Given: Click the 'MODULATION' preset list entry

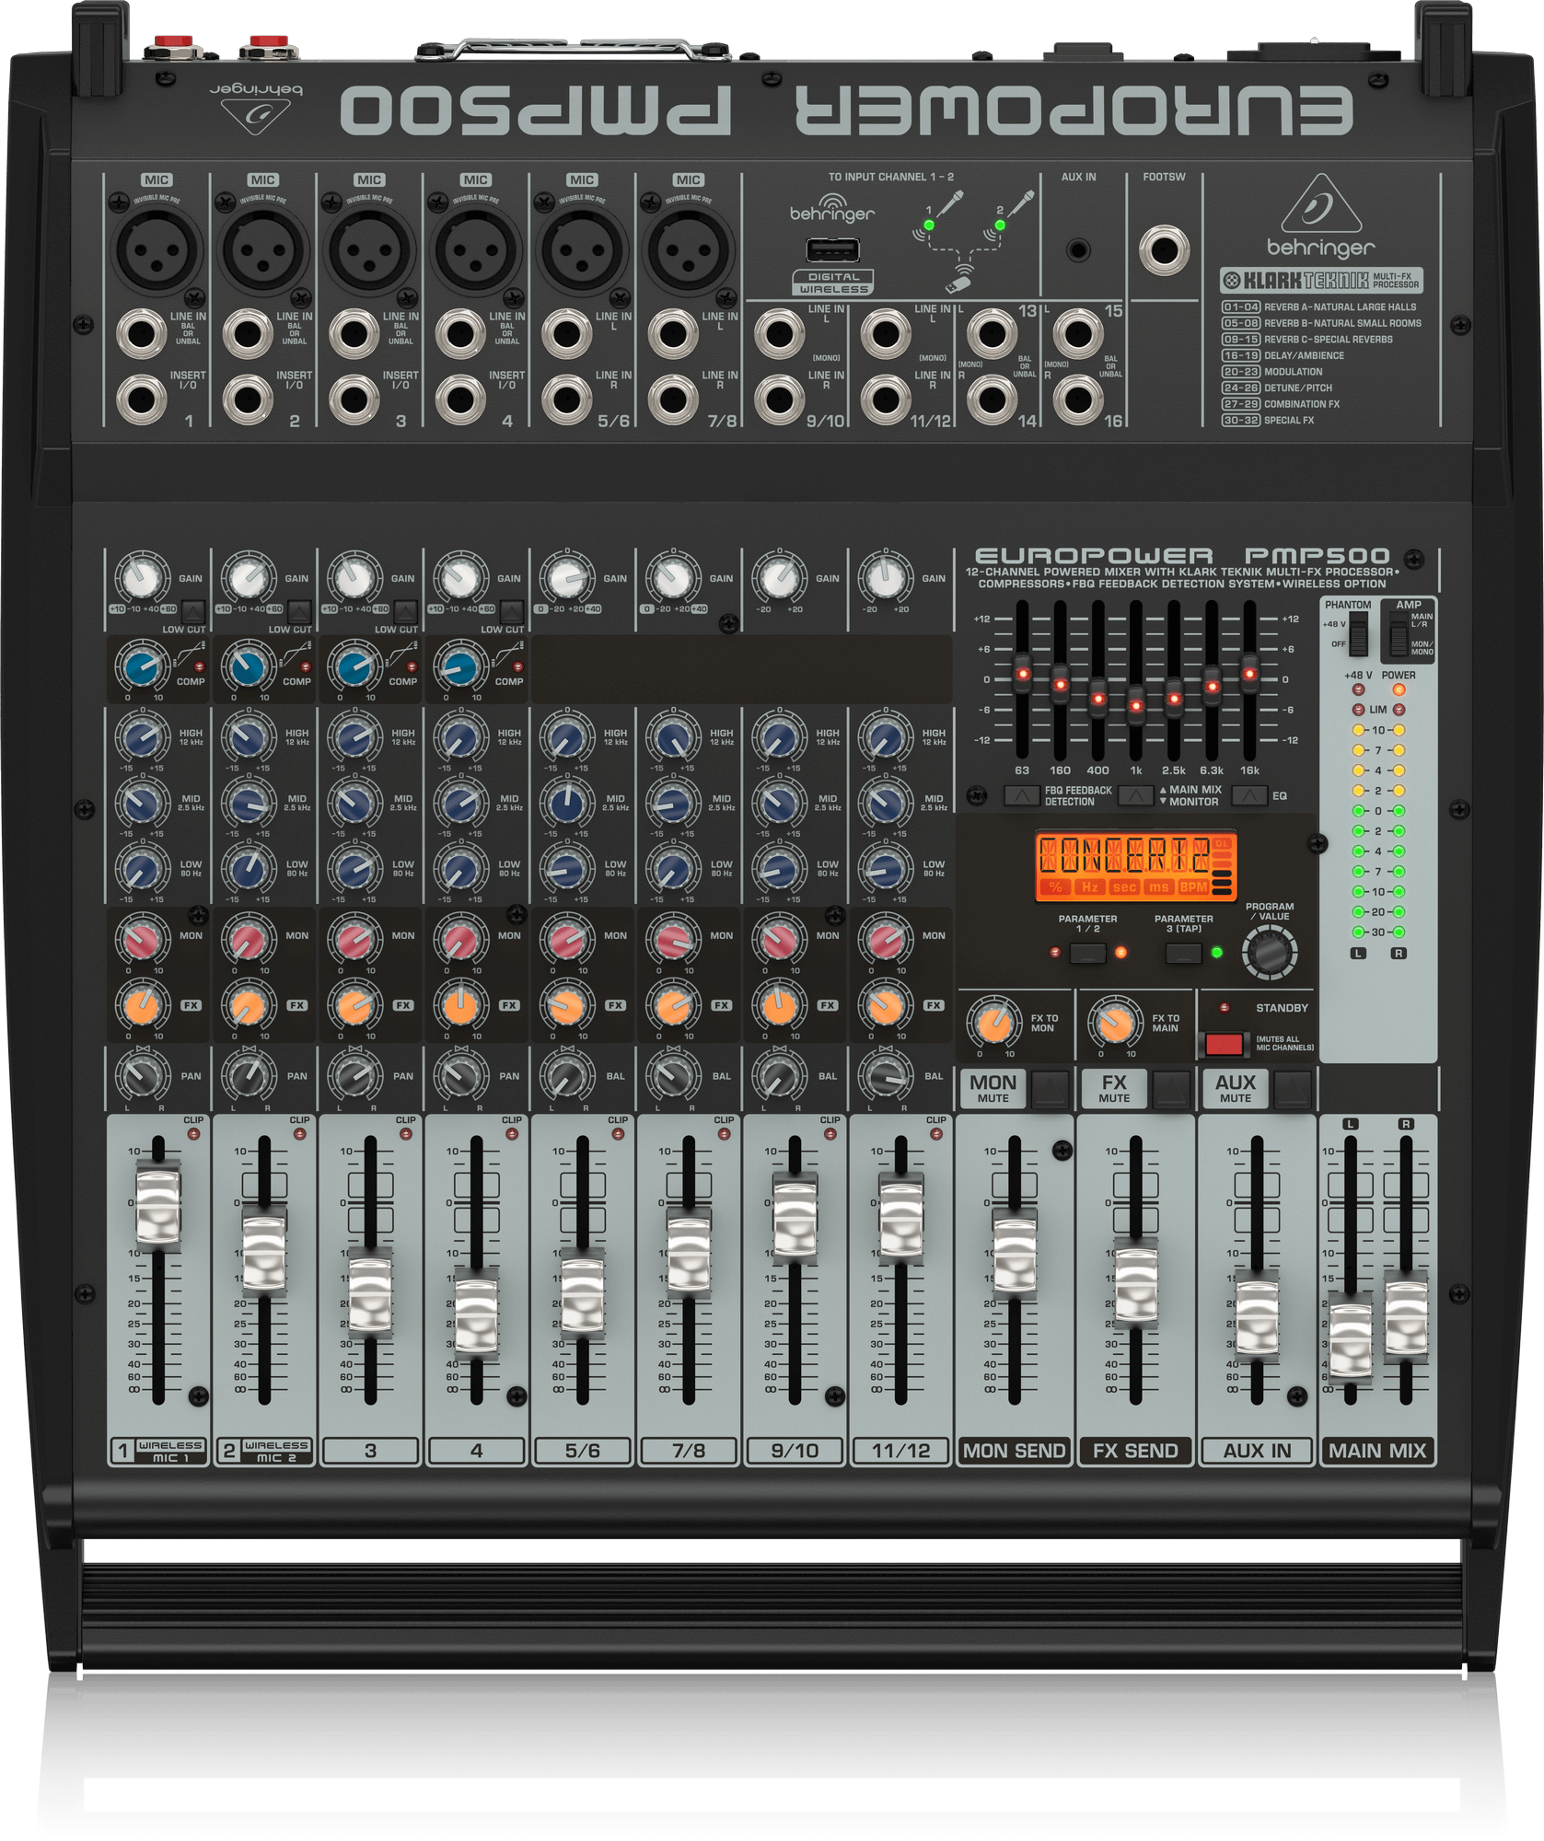Looking at the screenshot, I should 1293,372.
